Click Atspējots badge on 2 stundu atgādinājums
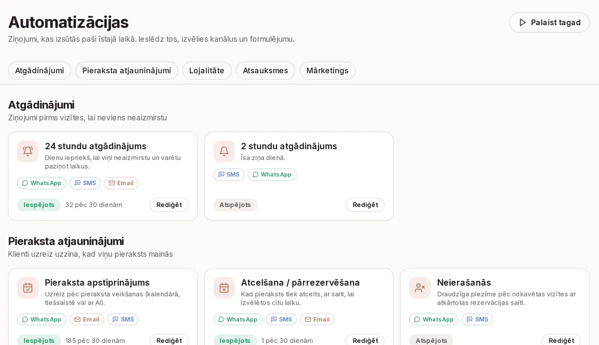 (x=236, y=205)
